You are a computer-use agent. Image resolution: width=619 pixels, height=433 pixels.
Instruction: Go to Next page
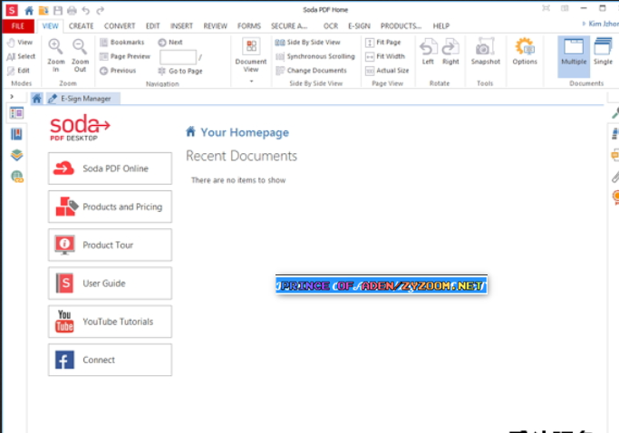[170, 43]
